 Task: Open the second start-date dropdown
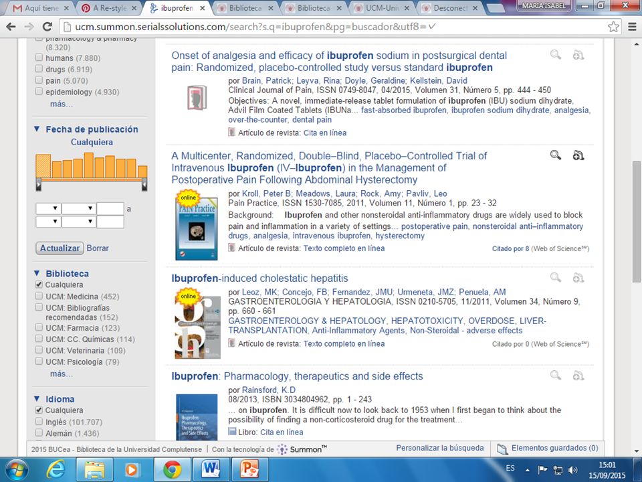tap(79, 209)
